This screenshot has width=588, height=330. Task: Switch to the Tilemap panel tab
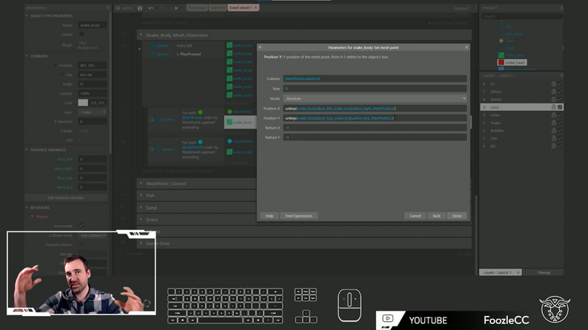(544, 272)
